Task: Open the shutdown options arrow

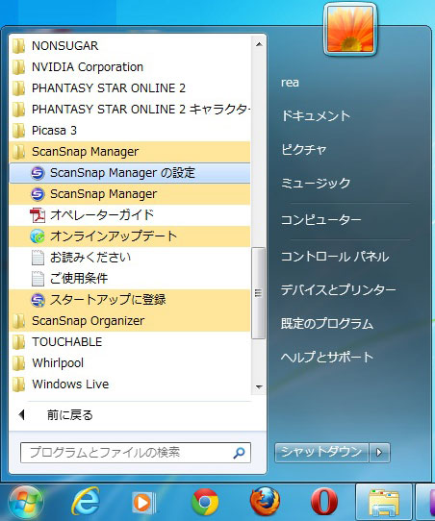Action: [379, 452]
